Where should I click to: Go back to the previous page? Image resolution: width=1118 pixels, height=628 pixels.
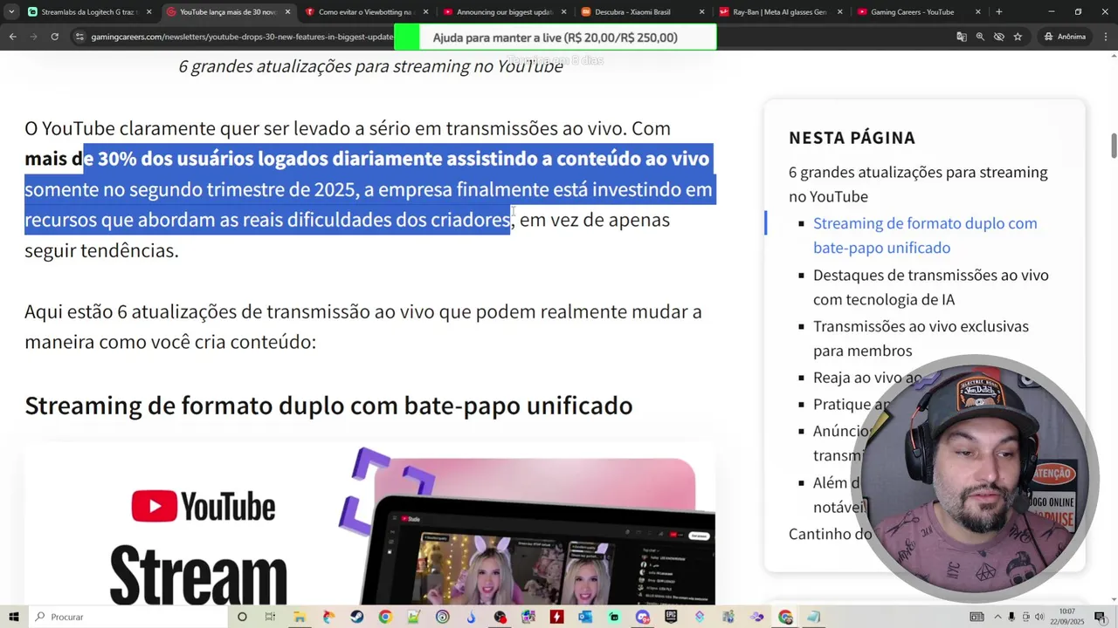[13, 37]
